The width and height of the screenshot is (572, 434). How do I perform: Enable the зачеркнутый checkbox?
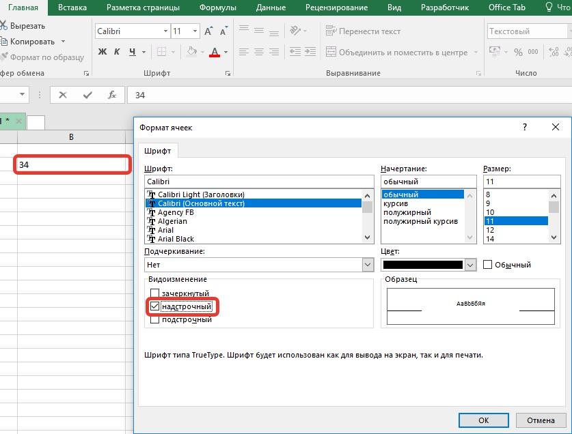(x=155, y=294)
